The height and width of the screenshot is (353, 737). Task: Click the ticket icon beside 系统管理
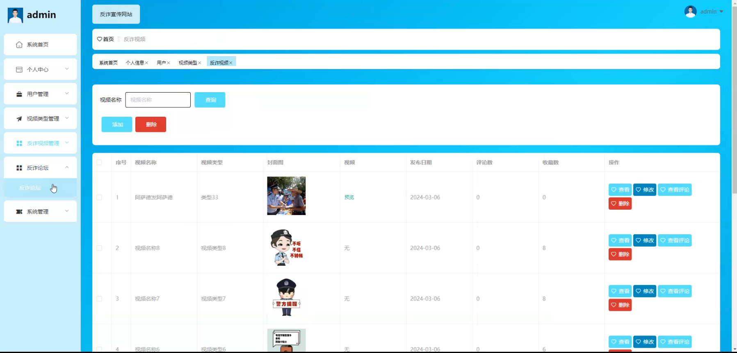click(x=19, y=212)
